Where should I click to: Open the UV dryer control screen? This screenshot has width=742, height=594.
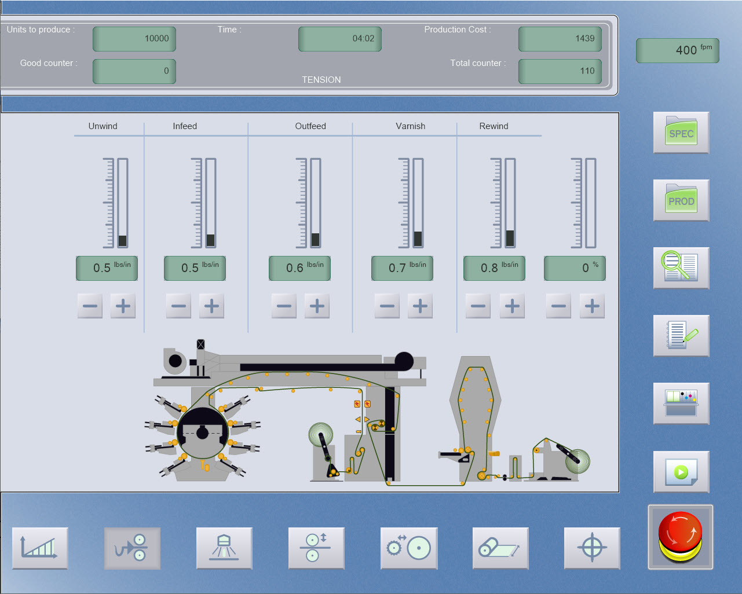[224, 548]
